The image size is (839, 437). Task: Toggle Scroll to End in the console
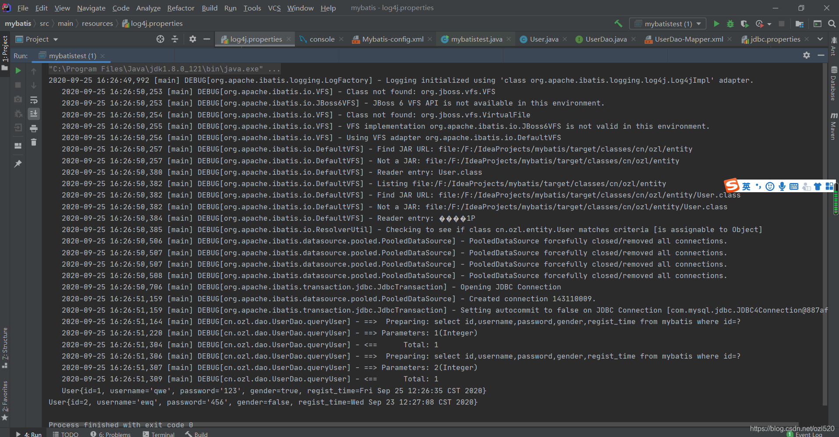point(34,114)
